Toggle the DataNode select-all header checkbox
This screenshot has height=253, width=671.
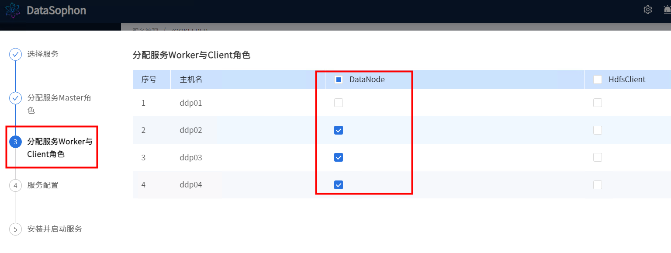339,80
